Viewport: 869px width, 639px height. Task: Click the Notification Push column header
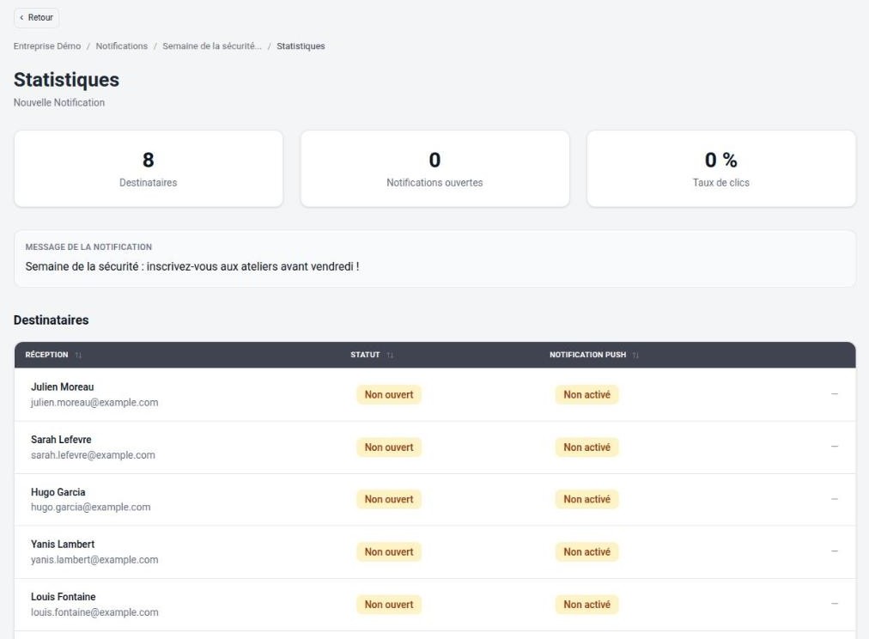(587, 355)
